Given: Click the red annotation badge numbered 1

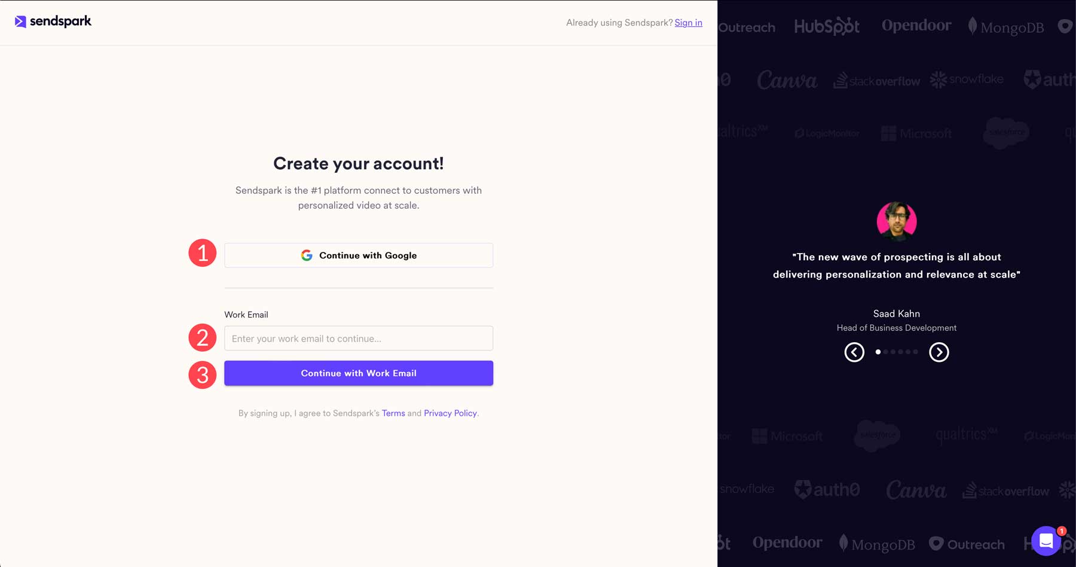Looking at the screenshot, I should (x=203, y=253).
